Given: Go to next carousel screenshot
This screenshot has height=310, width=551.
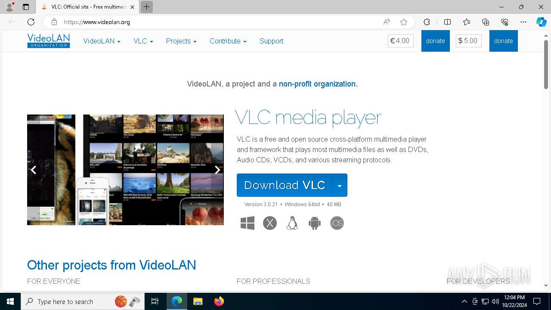Looking at the screenshot, I should tap(217, 170).
